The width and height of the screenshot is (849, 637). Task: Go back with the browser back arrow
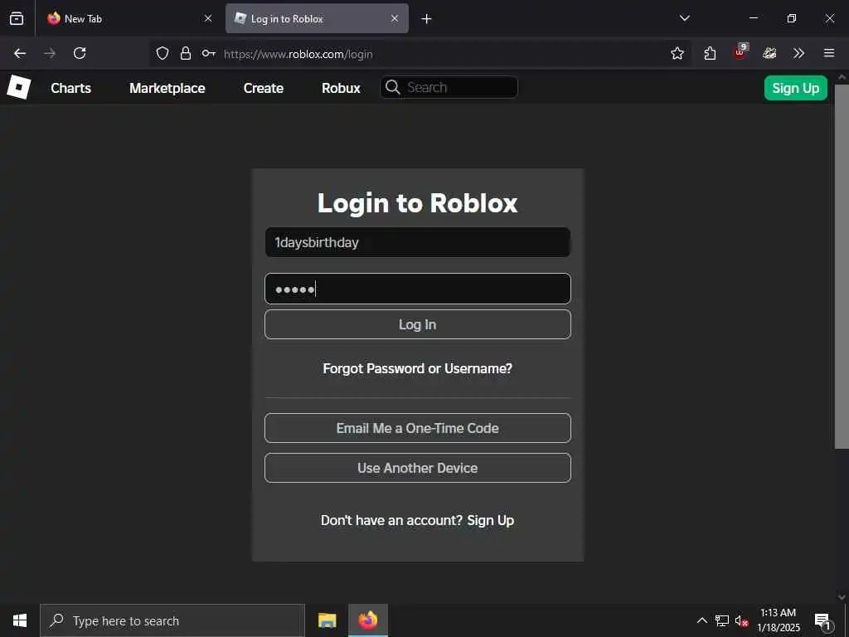tap(20, 53)
